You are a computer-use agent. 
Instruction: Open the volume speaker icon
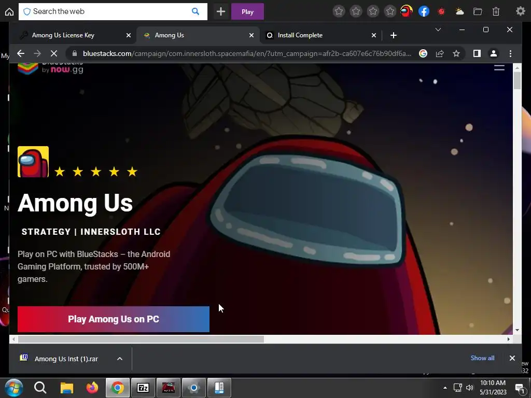(x=469, y=388)
